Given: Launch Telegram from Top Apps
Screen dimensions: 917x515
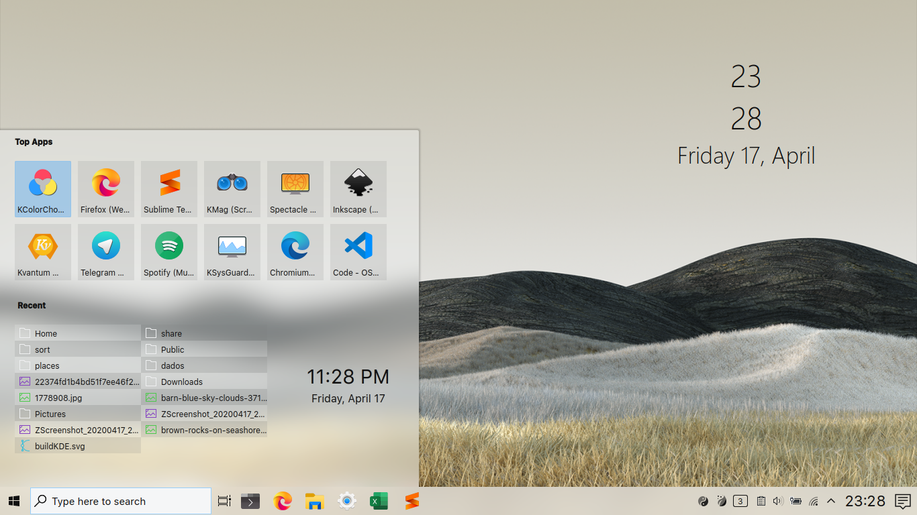Looking at the screenshot, I should pos(106,252).
